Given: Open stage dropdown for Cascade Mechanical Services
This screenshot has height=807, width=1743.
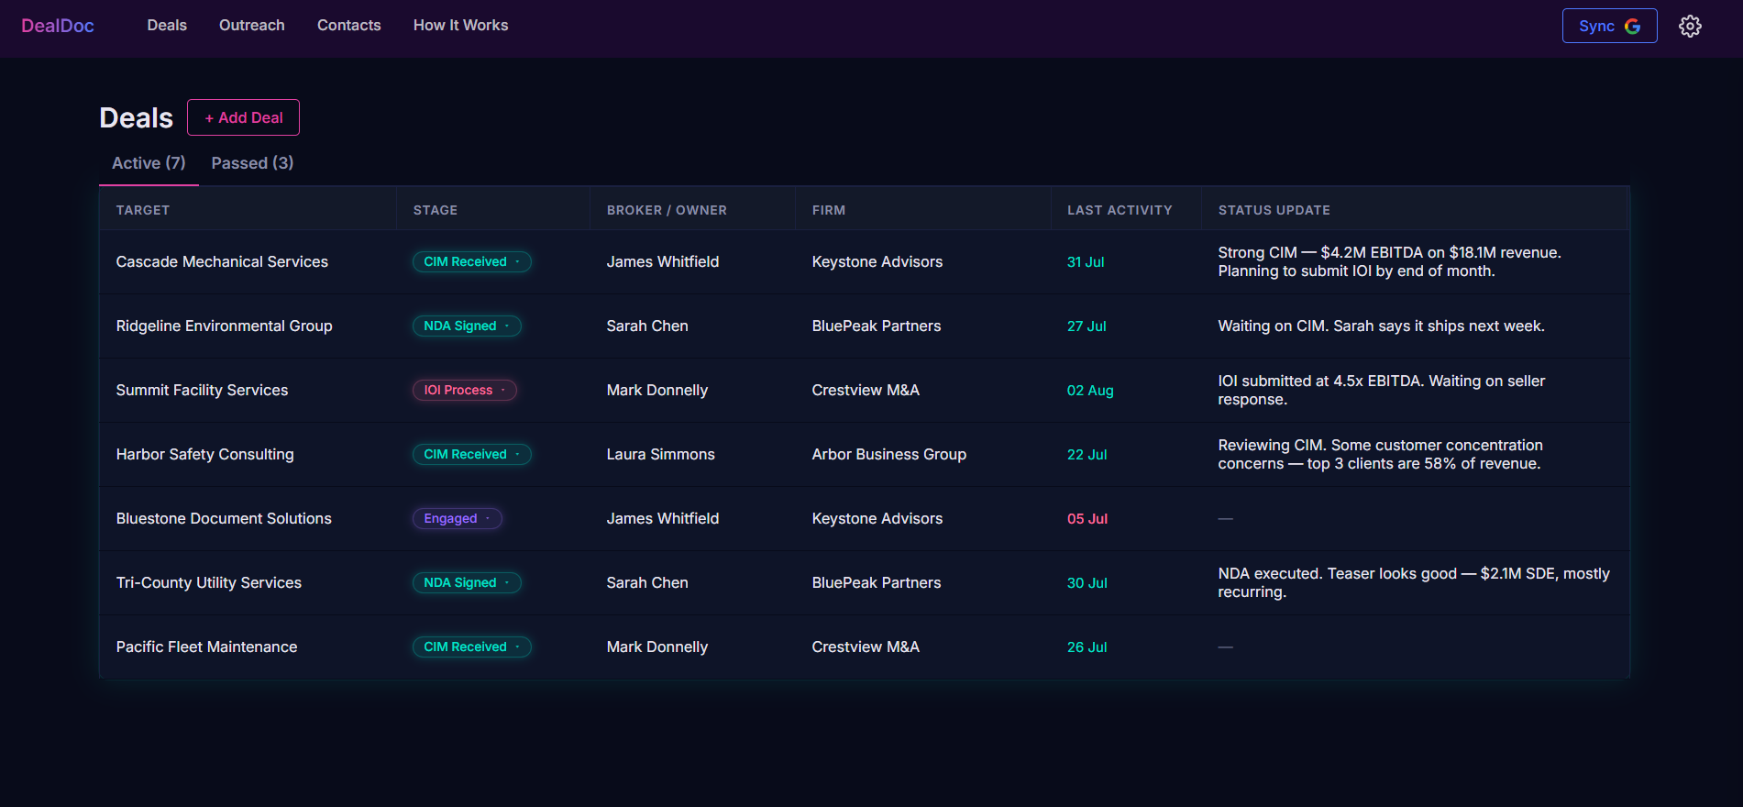Looking at the screenshot, I should coord(471,261).
